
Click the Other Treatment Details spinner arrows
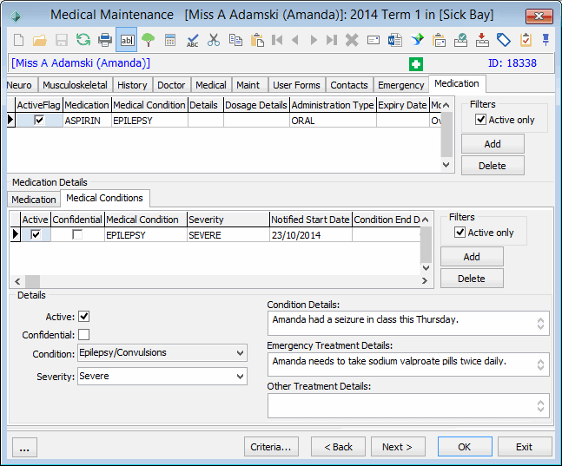pos(540,406)
